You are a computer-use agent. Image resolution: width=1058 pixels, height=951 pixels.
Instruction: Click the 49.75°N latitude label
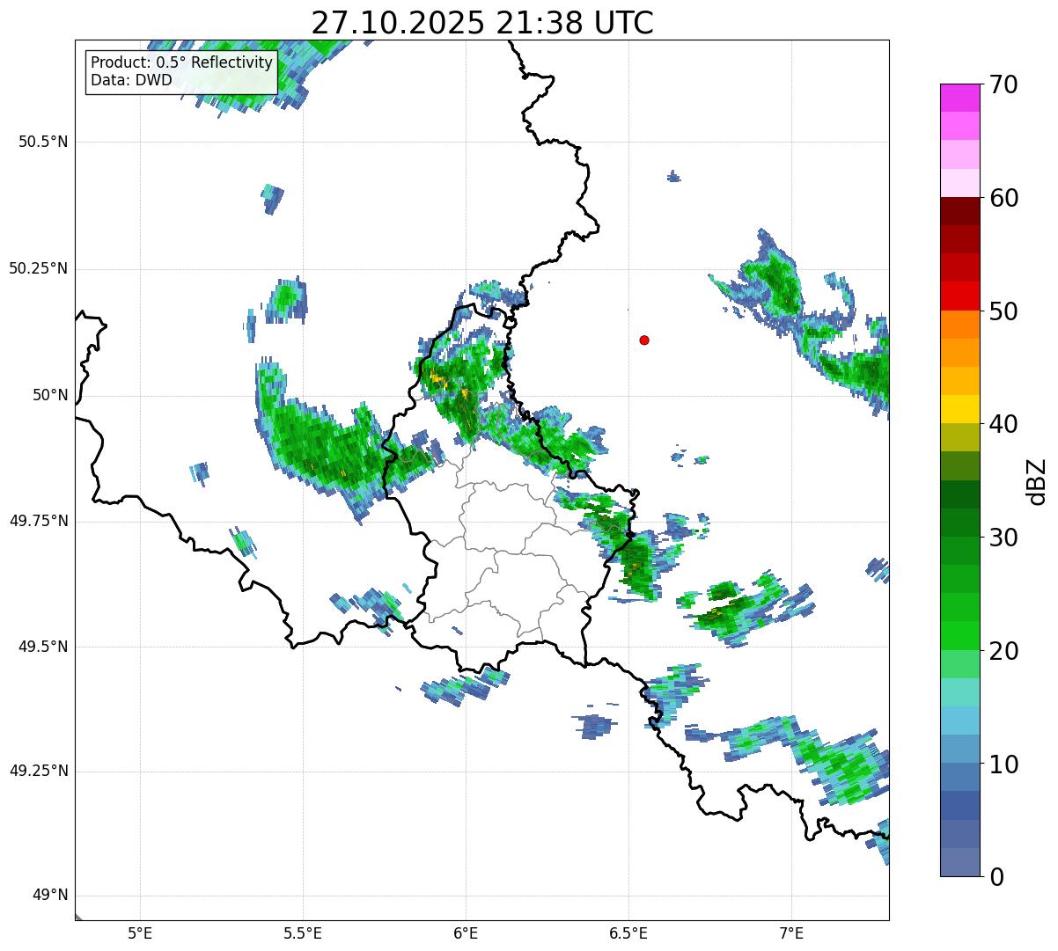pos(38,521)
